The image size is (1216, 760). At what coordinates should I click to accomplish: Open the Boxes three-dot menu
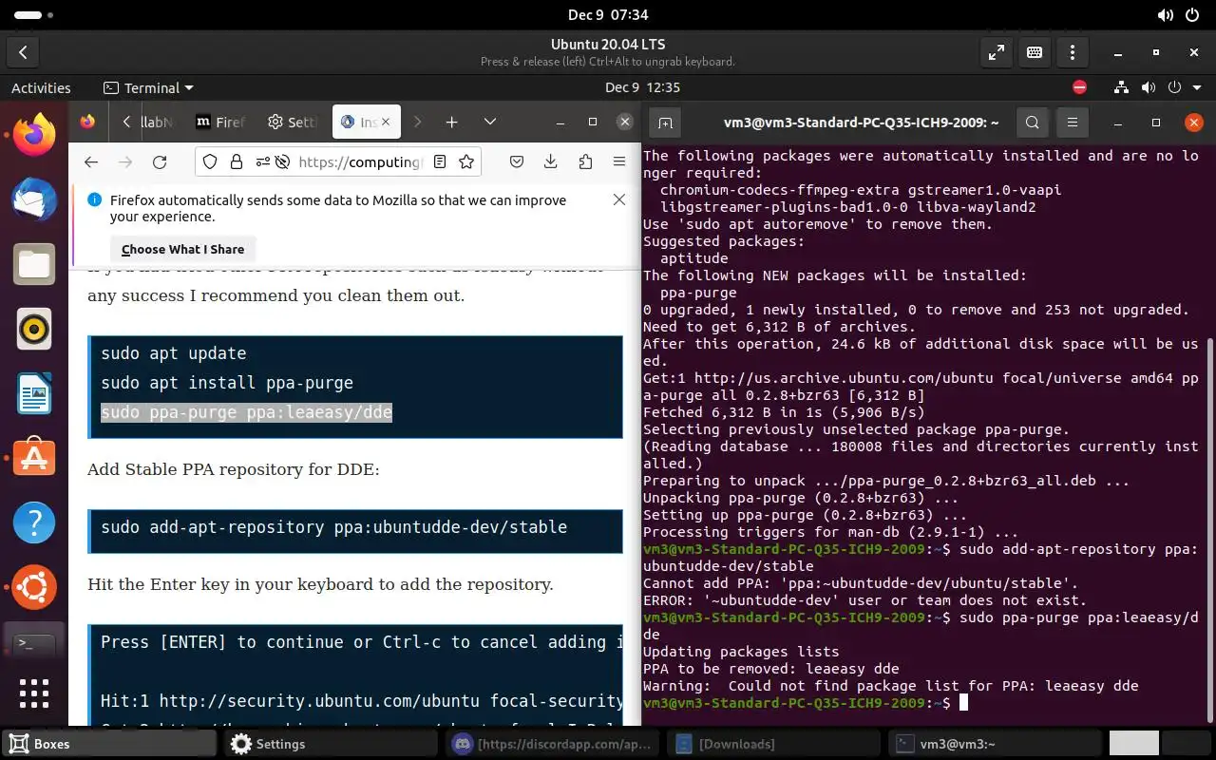click(x=1073, y=53)
